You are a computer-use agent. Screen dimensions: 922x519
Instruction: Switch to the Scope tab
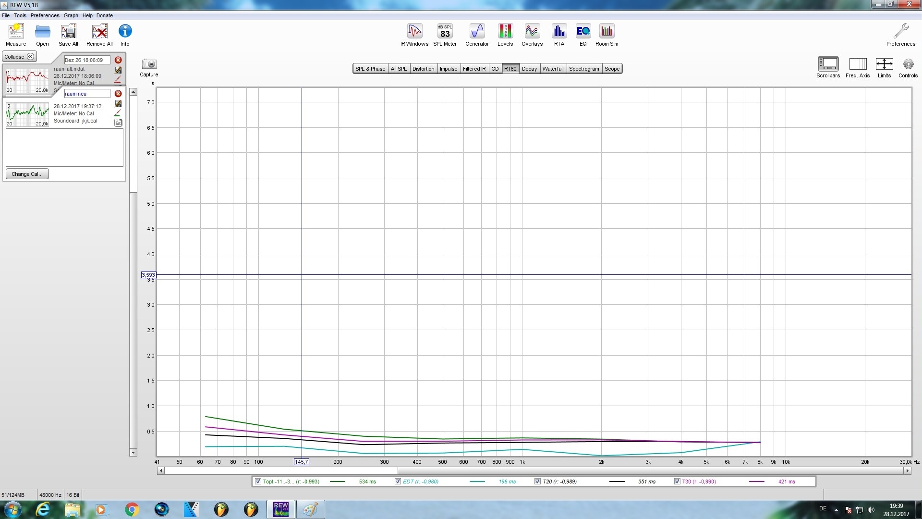pos(612,69)
